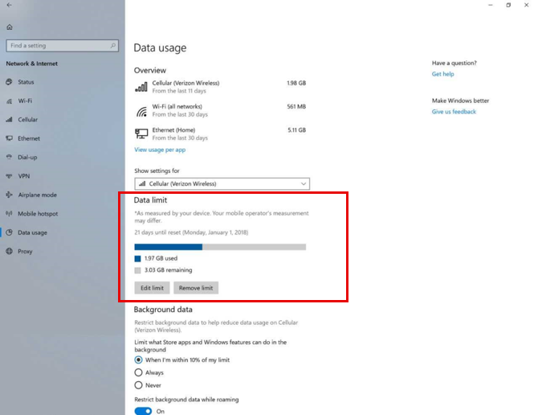Click the 21 days until reset text
This screenshot has height=415, width=538.
[191, 232]
